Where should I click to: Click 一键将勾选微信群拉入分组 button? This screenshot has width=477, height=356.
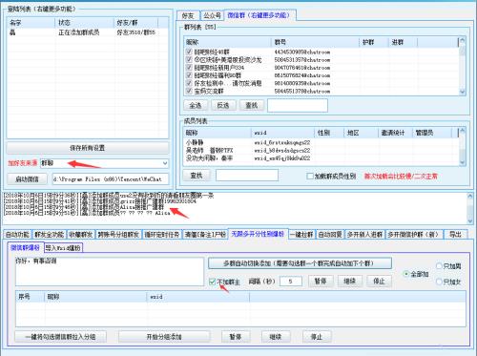pos(60,337)
